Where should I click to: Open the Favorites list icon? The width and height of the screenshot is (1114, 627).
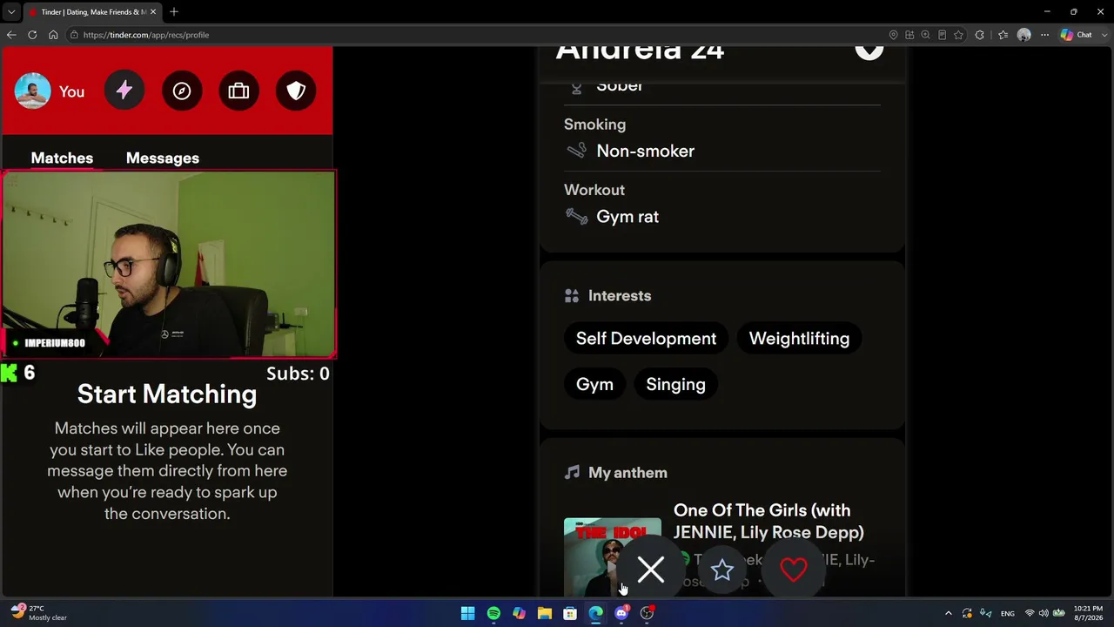point(1003,35)
